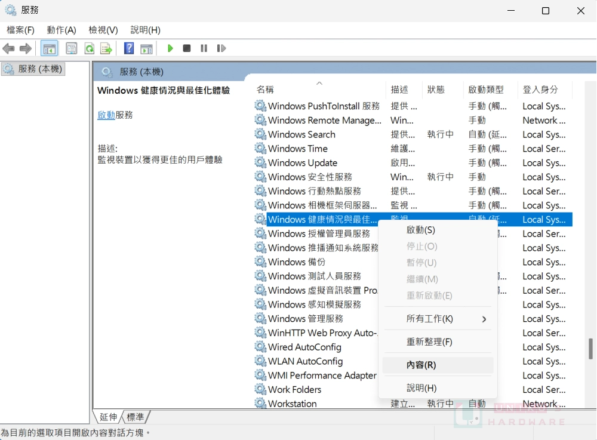Select the Windows 相機框架伺服器 row

click(413, 205)
